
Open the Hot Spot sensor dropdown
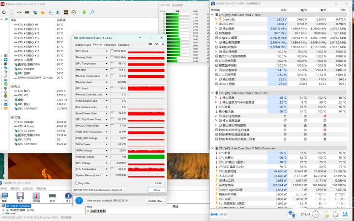pos(107,70)
